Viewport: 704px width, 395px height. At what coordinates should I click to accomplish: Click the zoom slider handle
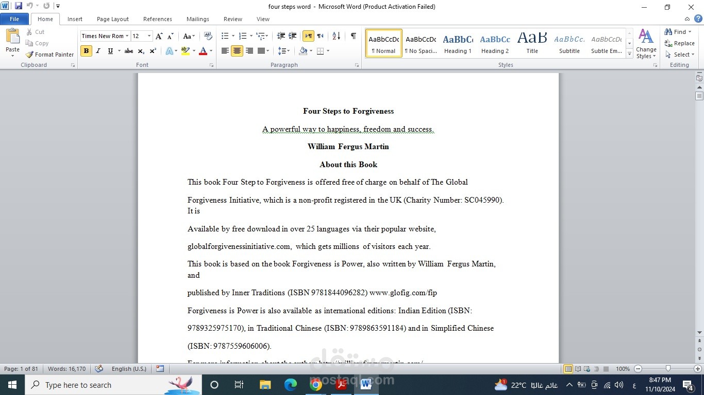(668, 369)
